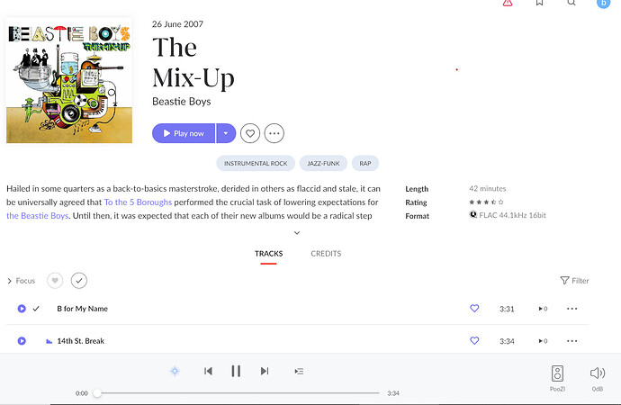Expand the Focus options

coord(22,281)
